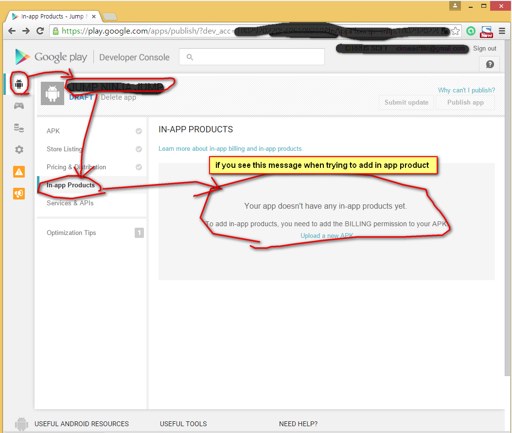The image size is (512, 433).
Task: Open Store Listing section
Action: (64, 149)
